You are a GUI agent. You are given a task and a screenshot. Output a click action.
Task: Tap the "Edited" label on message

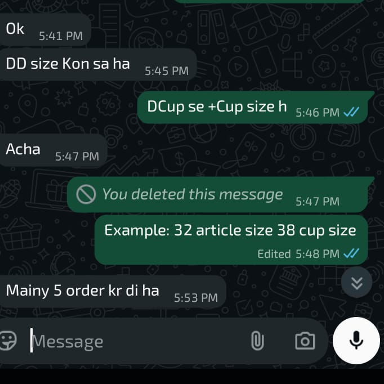(274, 254)
